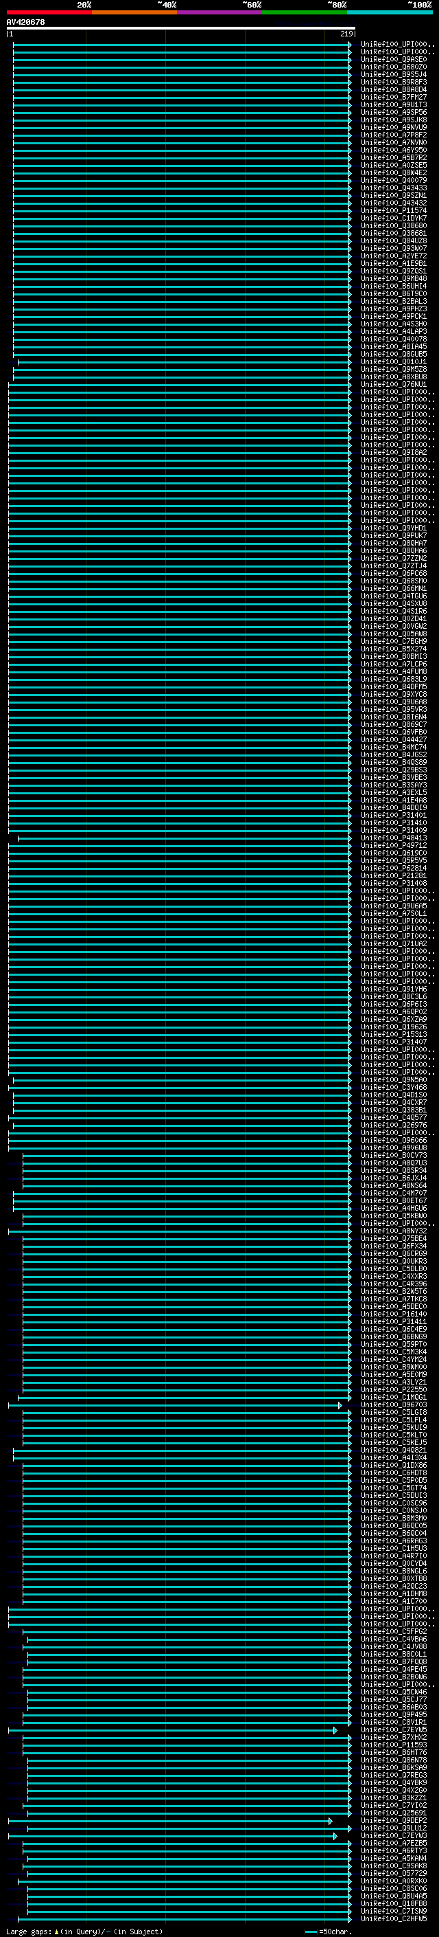
Task: Click the green ~80% legend segment
Action: [x=305, y=12]
